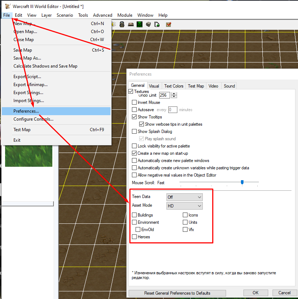Screen dimensions: 298x299
Task: Select Calculate Shadows and Save Map
Action: coord(56,66)
